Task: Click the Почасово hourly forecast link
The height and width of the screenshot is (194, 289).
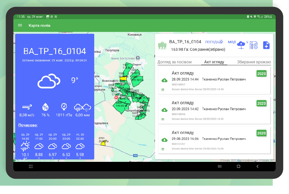Action: (28, 125)
